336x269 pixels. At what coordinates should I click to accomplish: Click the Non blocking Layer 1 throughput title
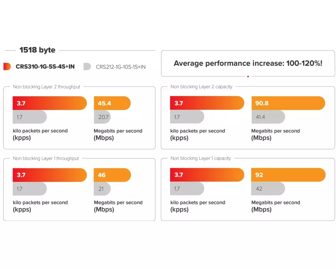coord(46,158)
